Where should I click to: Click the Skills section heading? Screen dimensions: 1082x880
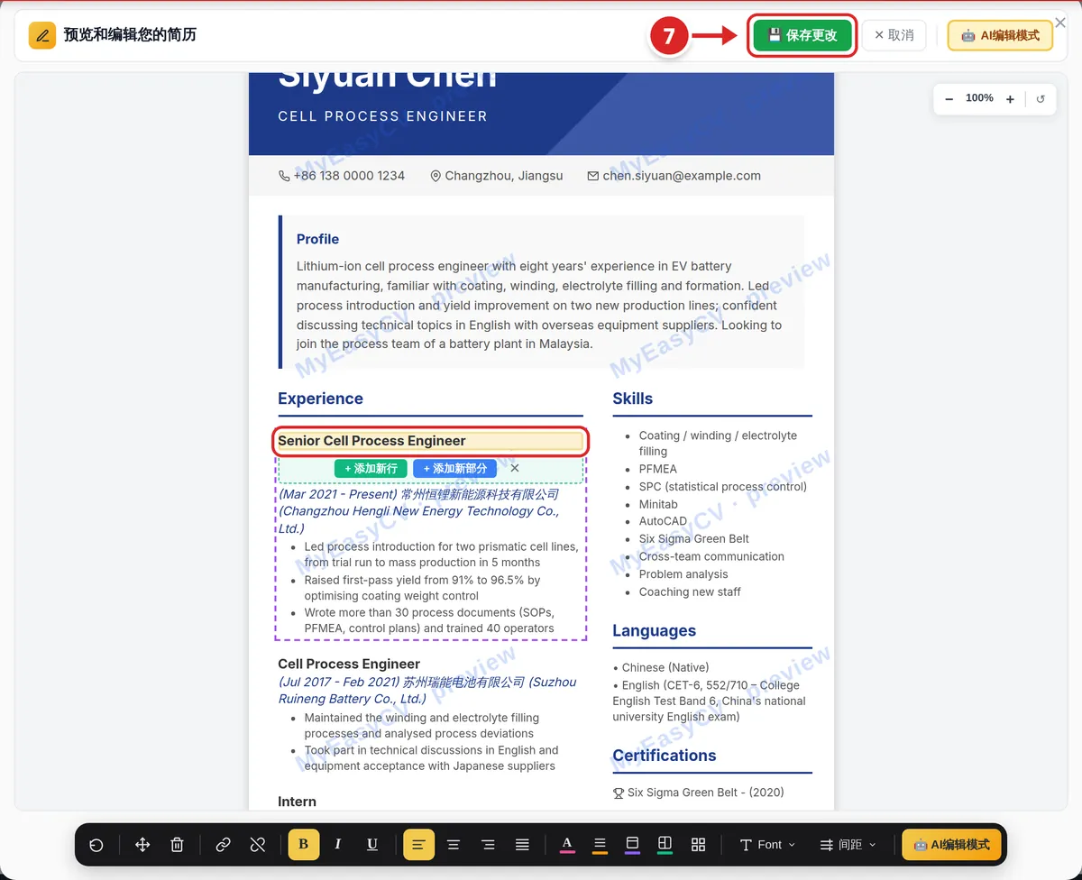(x=632, y=399)
